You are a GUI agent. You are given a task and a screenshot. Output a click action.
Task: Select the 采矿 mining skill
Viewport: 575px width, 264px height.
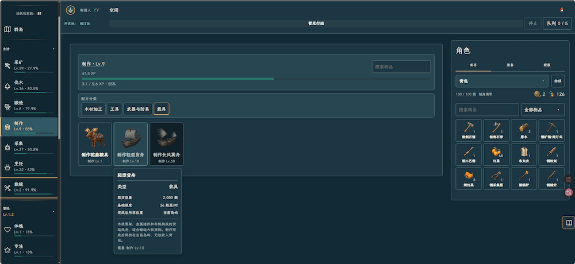[x=29, y=65]
